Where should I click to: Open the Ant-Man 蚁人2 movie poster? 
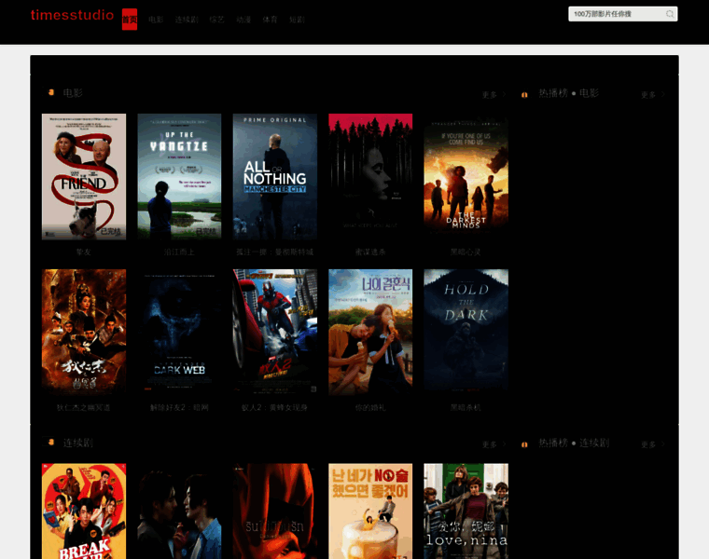(x=275, y=333)
